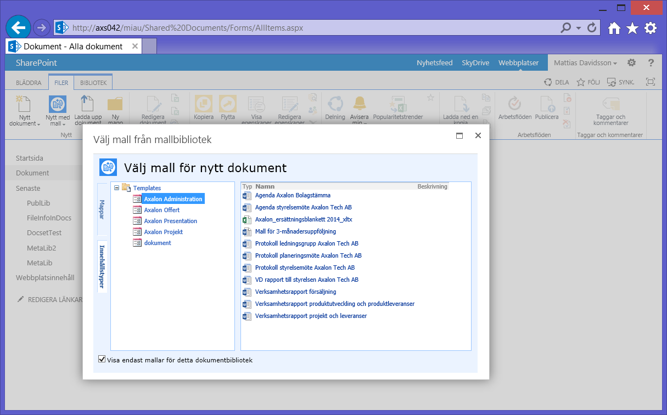
Task: Select dokument content type in tree
Action: point(158,243)
